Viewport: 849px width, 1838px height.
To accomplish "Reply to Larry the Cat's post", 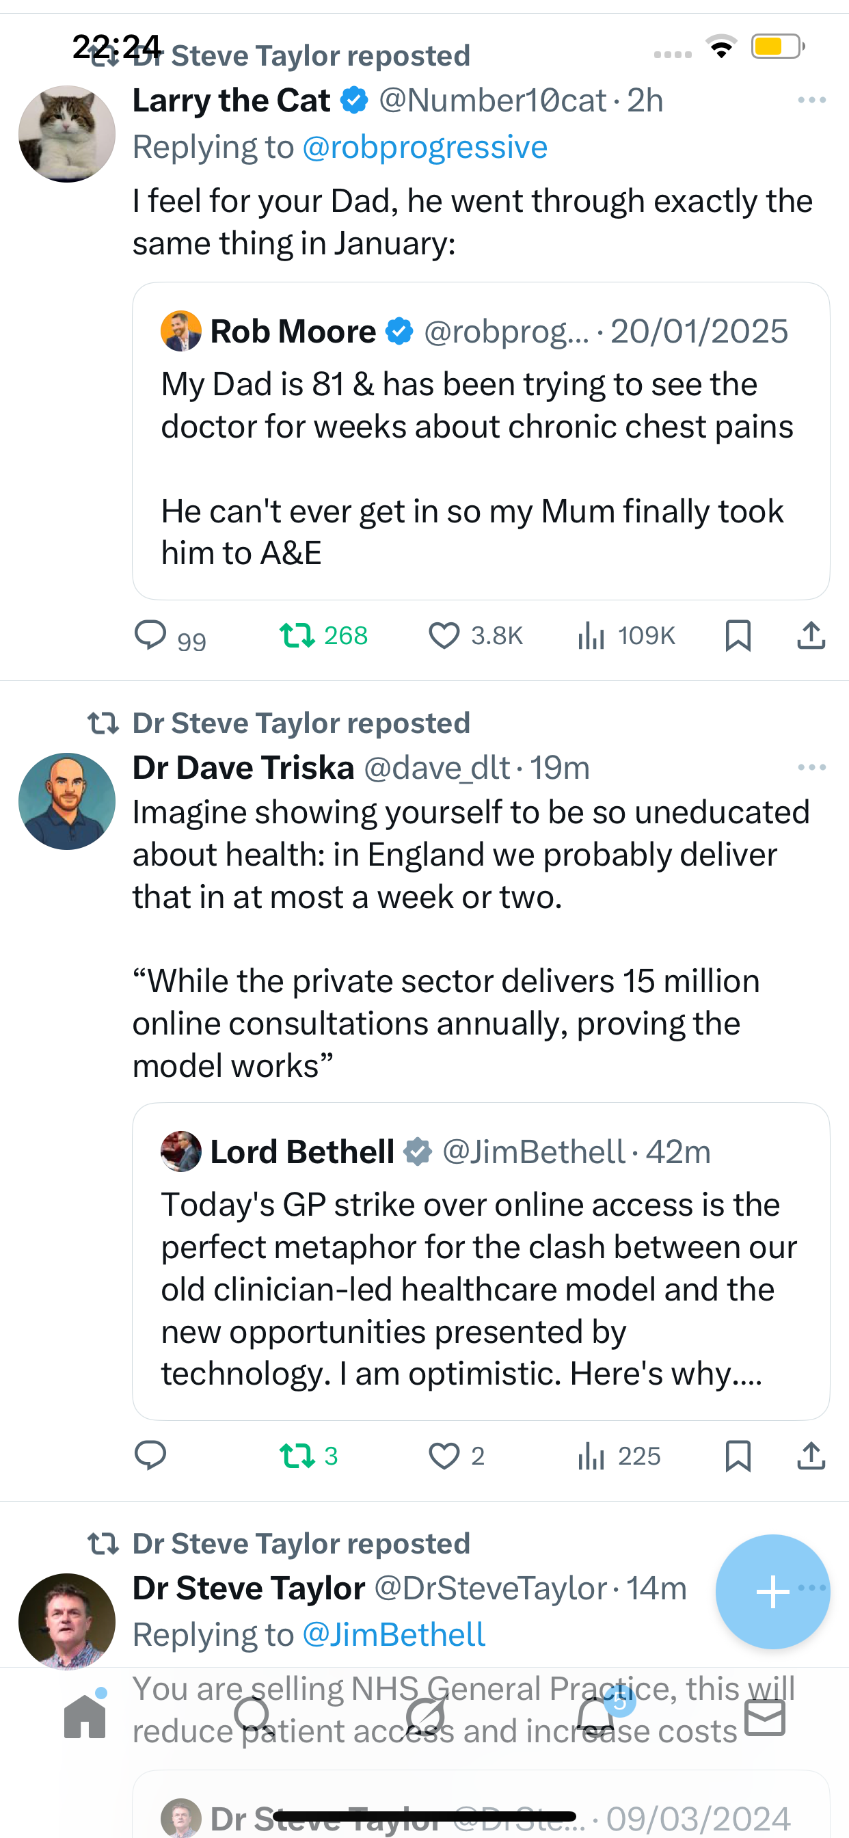I will 150,635.
